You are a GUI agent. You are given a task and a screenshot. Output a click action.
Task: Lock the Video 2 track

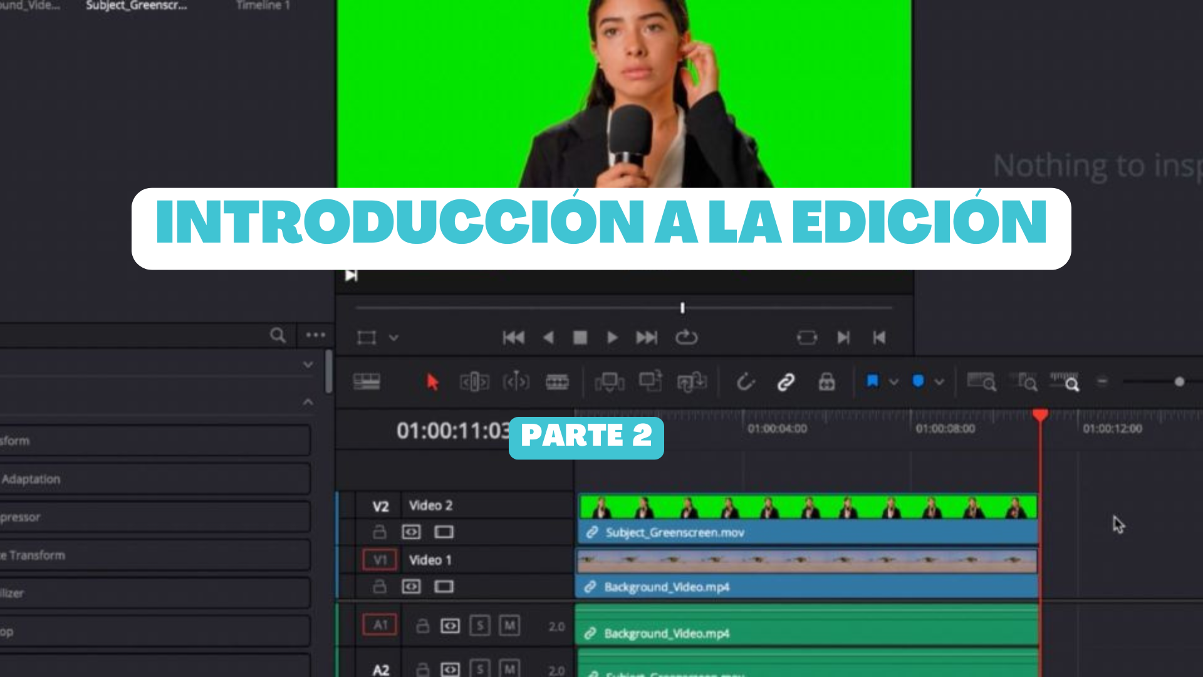[x=380, y=532]
